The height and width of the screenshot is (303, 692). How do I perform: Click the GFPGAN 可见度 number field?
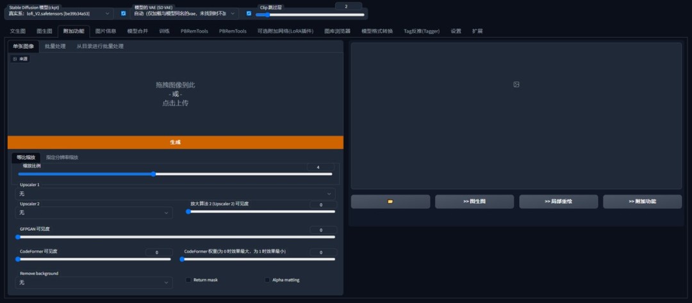click(x=323, y=230)
